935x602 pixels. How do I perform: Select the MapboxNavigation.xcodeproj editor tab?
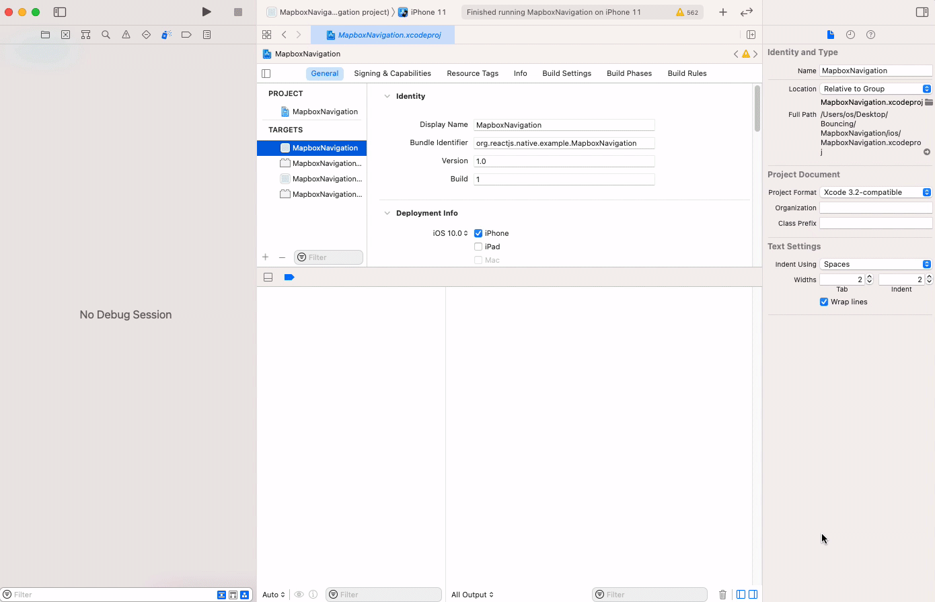click(383, 35)
